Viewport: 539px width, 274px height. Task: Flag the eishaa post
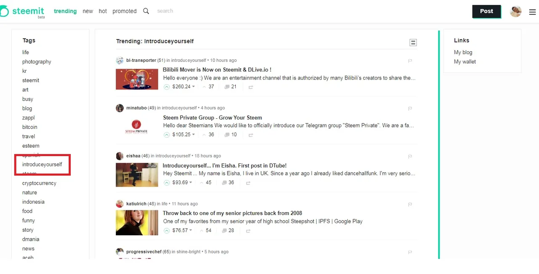click(410, 156)
